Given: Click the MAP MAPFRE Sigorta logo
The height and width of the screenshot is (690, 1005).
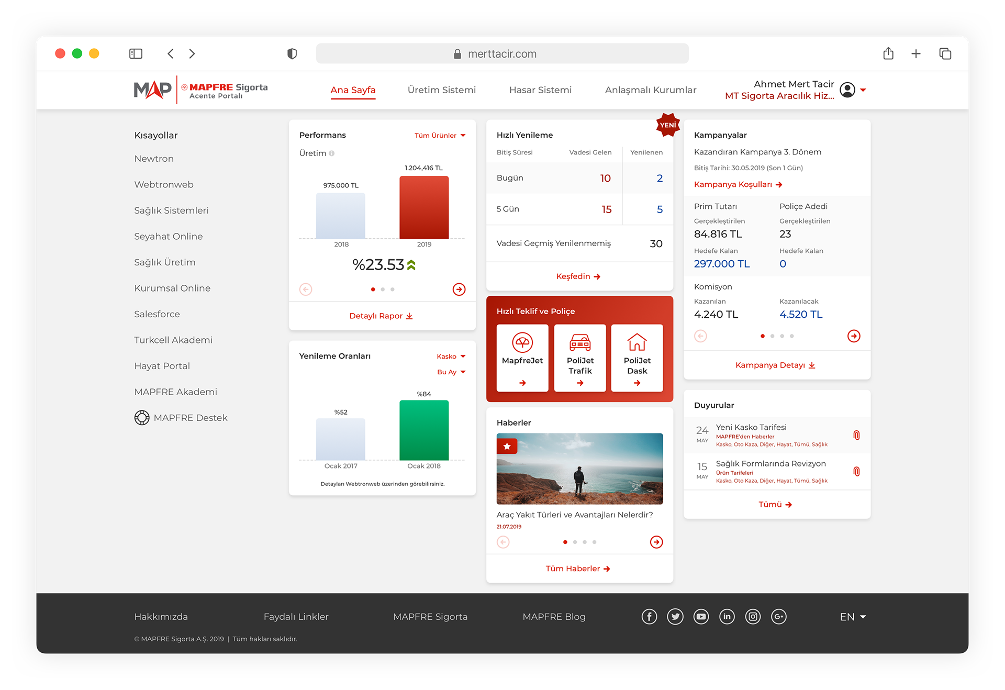Looking at the screenshot, I should pyautogui.click(x=200, y=90).
